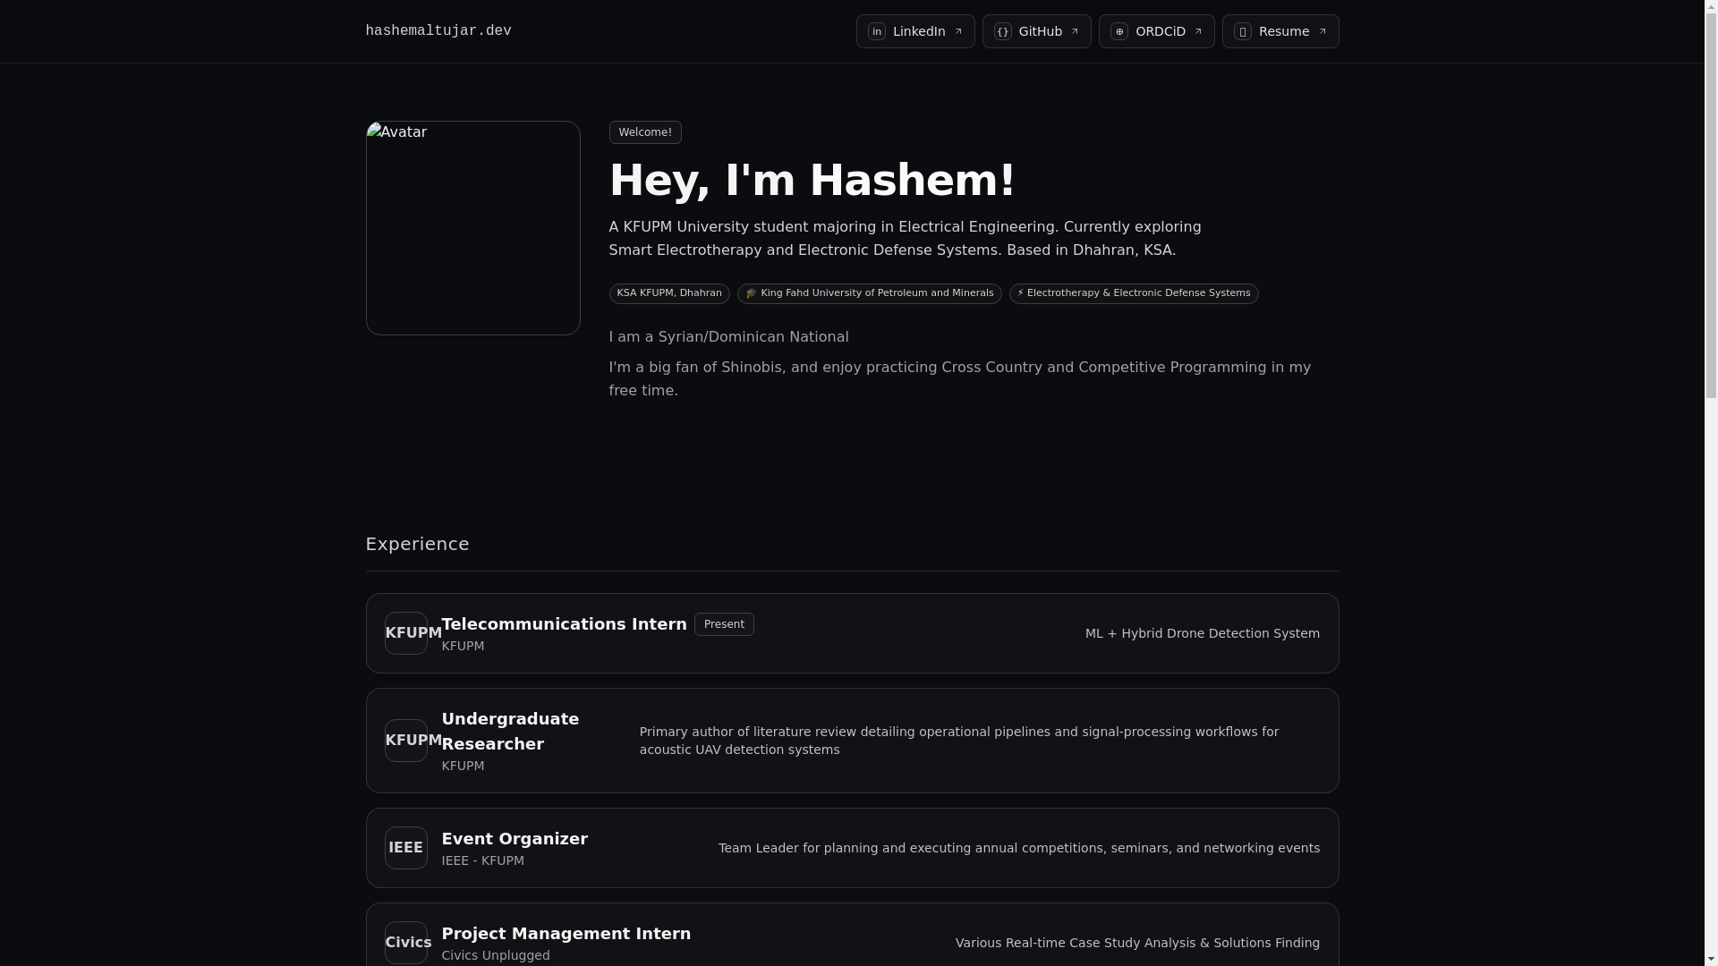Viewport: 1718px width, 966px height.
Task: Click 'IEEE - KFUPM' subtitle
Action: tap(483, 860)
